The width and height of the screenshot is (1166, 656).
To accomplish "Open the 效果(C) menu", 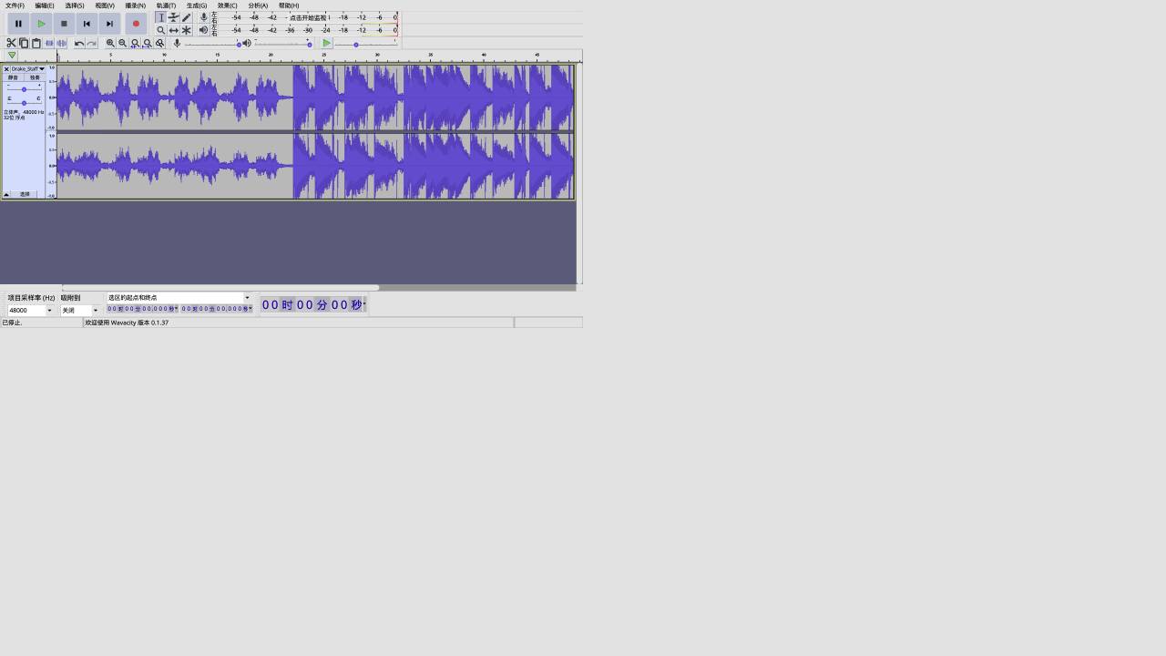I will tap(227, 5).
